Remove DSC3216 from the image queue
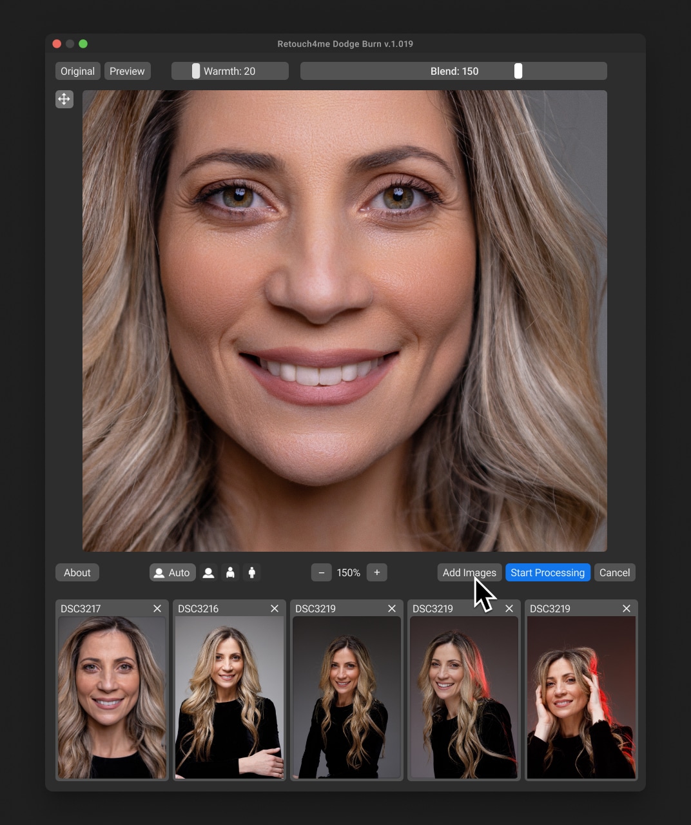This screenshot has height=825, width=691. pos(275,608)
